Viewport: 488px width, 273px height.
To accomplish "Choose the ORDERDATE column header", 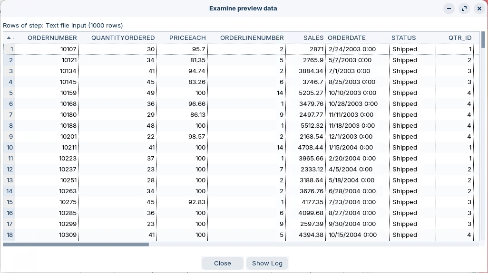I will pyautogui.click(x=347, y=38).
